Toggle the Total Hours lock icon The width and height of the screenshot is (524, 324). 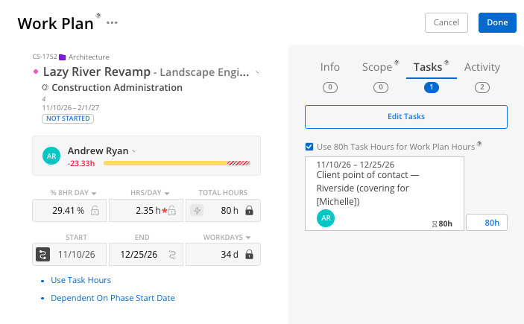pos(249,211)
